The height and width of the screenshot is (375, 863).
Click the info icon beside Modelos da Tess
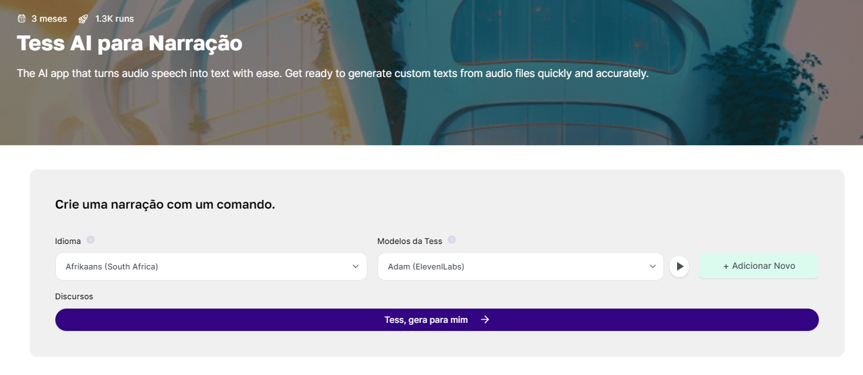pyautogui.click(x=452, y=240)
